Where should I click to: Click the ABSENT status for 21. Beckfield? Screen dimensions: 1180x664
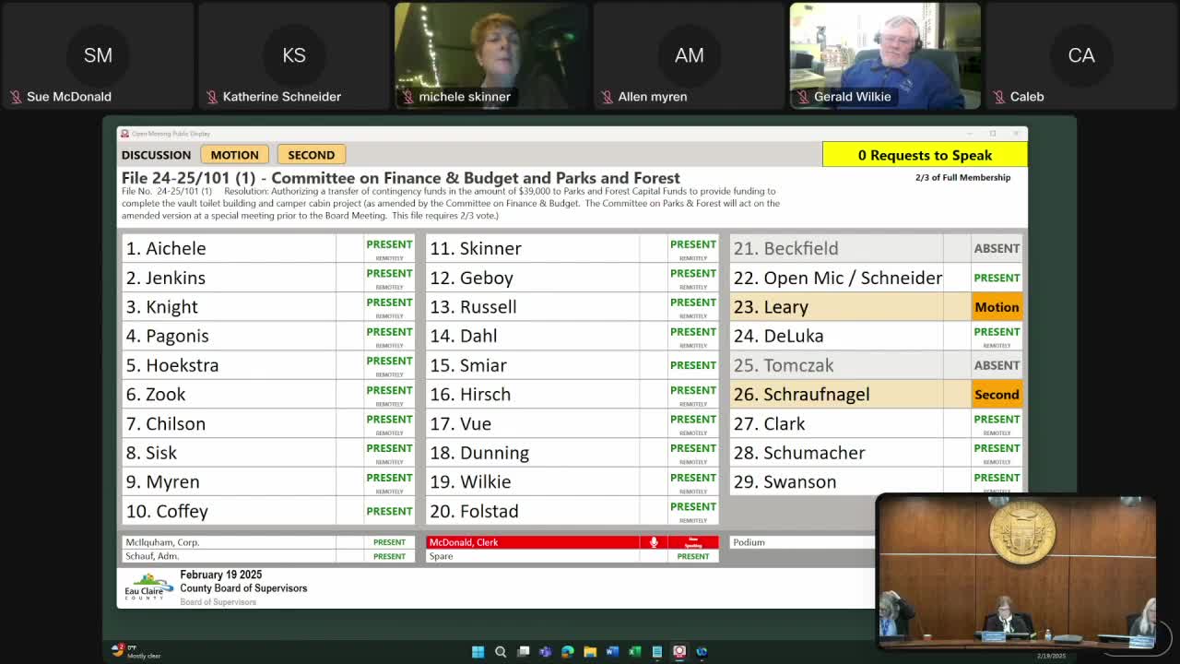tap(997, 248)
